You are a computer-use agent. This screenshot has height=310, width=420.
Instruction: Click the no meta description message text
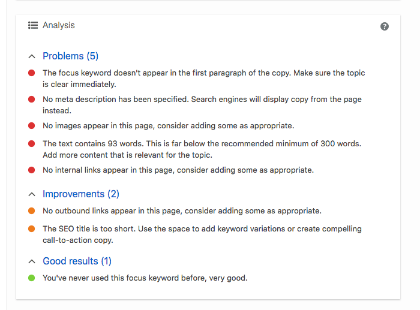(x=202, y=105)
